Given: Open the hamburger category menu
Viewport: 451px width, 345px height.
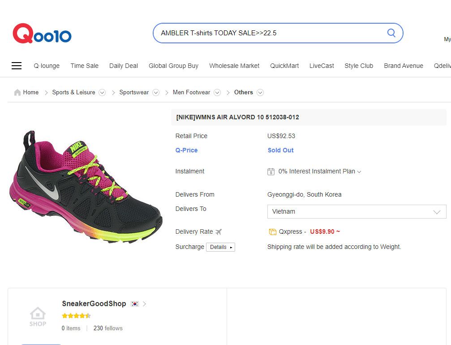Looking at the screenshot, I should tap(17, 66).
